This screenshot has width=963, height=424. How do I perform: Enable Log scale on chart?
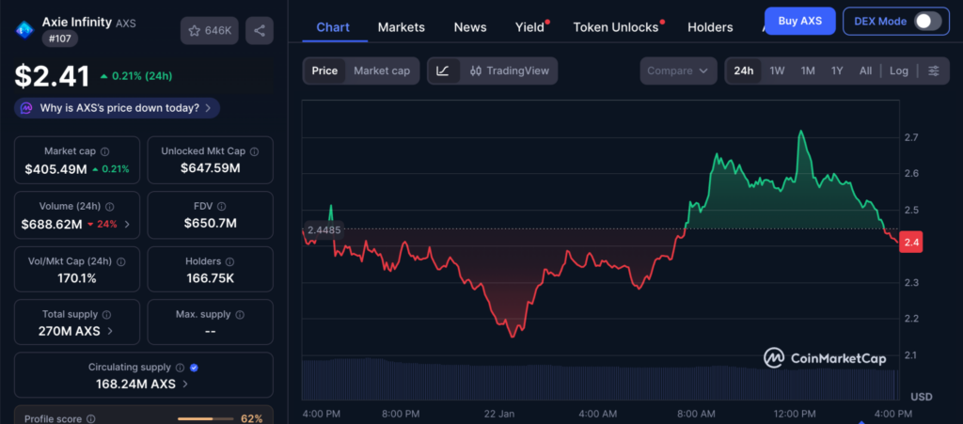899,71
